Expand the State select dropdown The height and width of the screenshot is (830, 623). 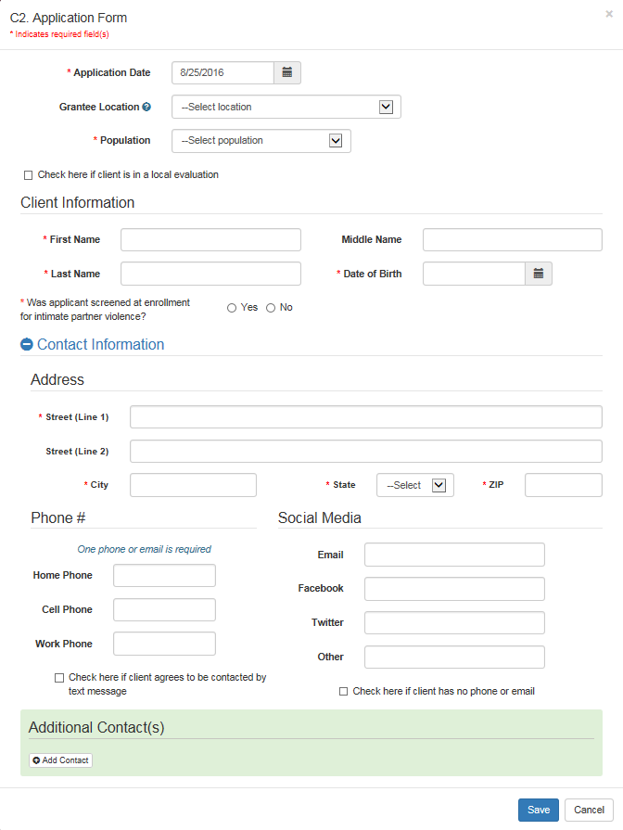pos(414,485)
